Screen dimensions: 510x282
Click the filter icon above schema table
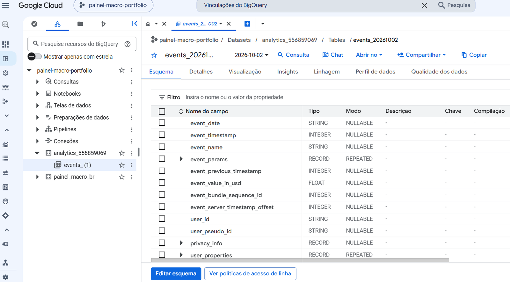[x=162, y=98]
